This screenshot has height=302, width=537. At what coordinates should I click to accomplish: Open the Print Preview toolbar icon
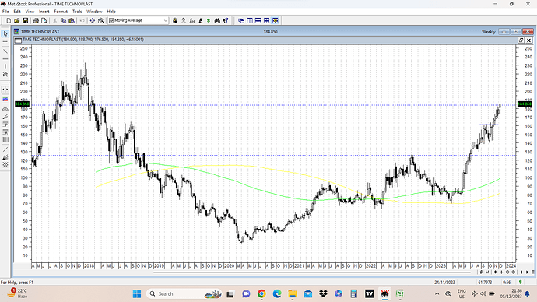pyautogui.click(x=44, y=21)
